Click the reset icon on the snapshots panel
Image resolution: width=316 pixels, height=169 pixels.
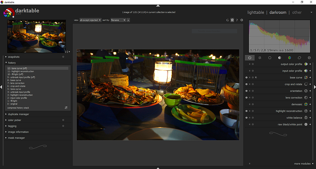click(x=63, y=57)
